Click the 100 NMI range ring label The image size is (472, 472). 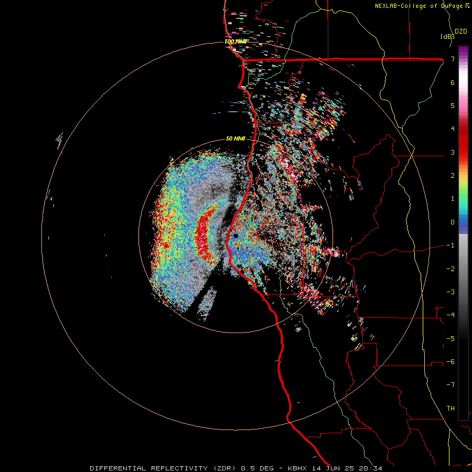(235, 41)
